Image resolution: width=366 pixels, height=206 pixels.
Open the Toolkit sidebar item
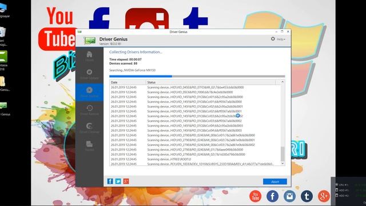(89, 146)
